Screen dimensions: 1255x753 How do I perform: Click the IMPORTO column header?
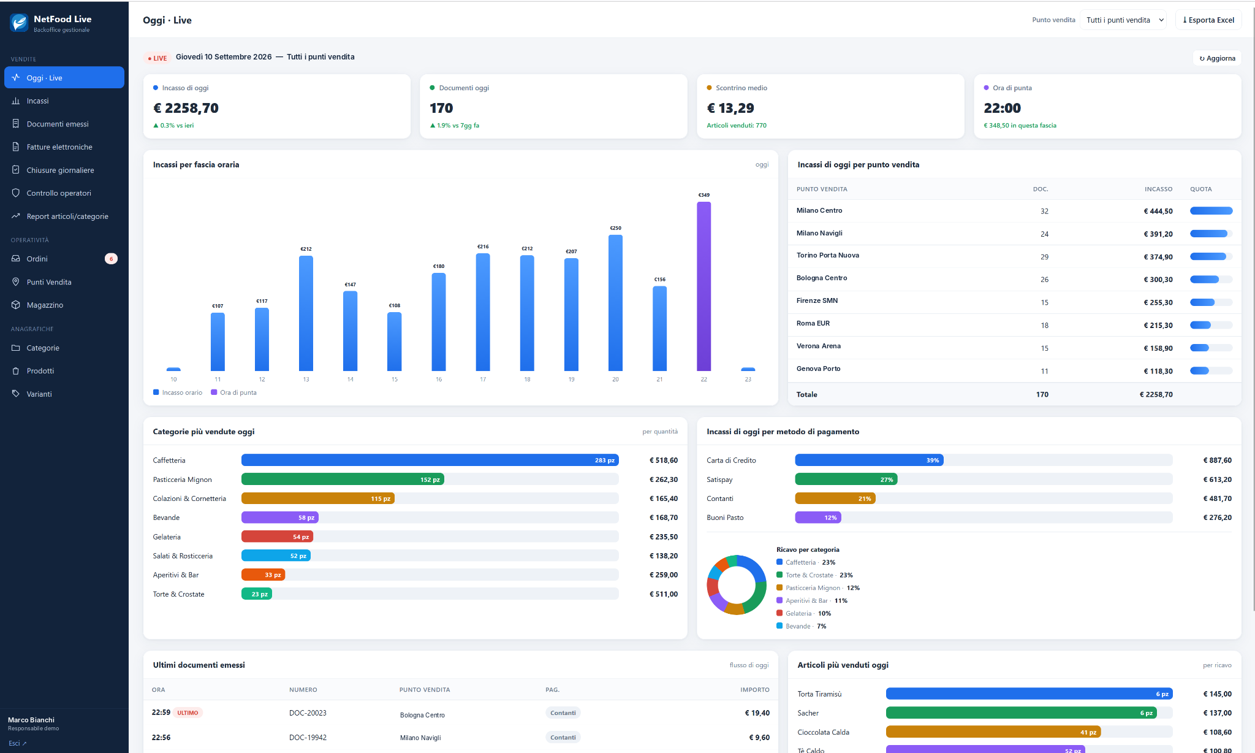(x=754, y=690)
